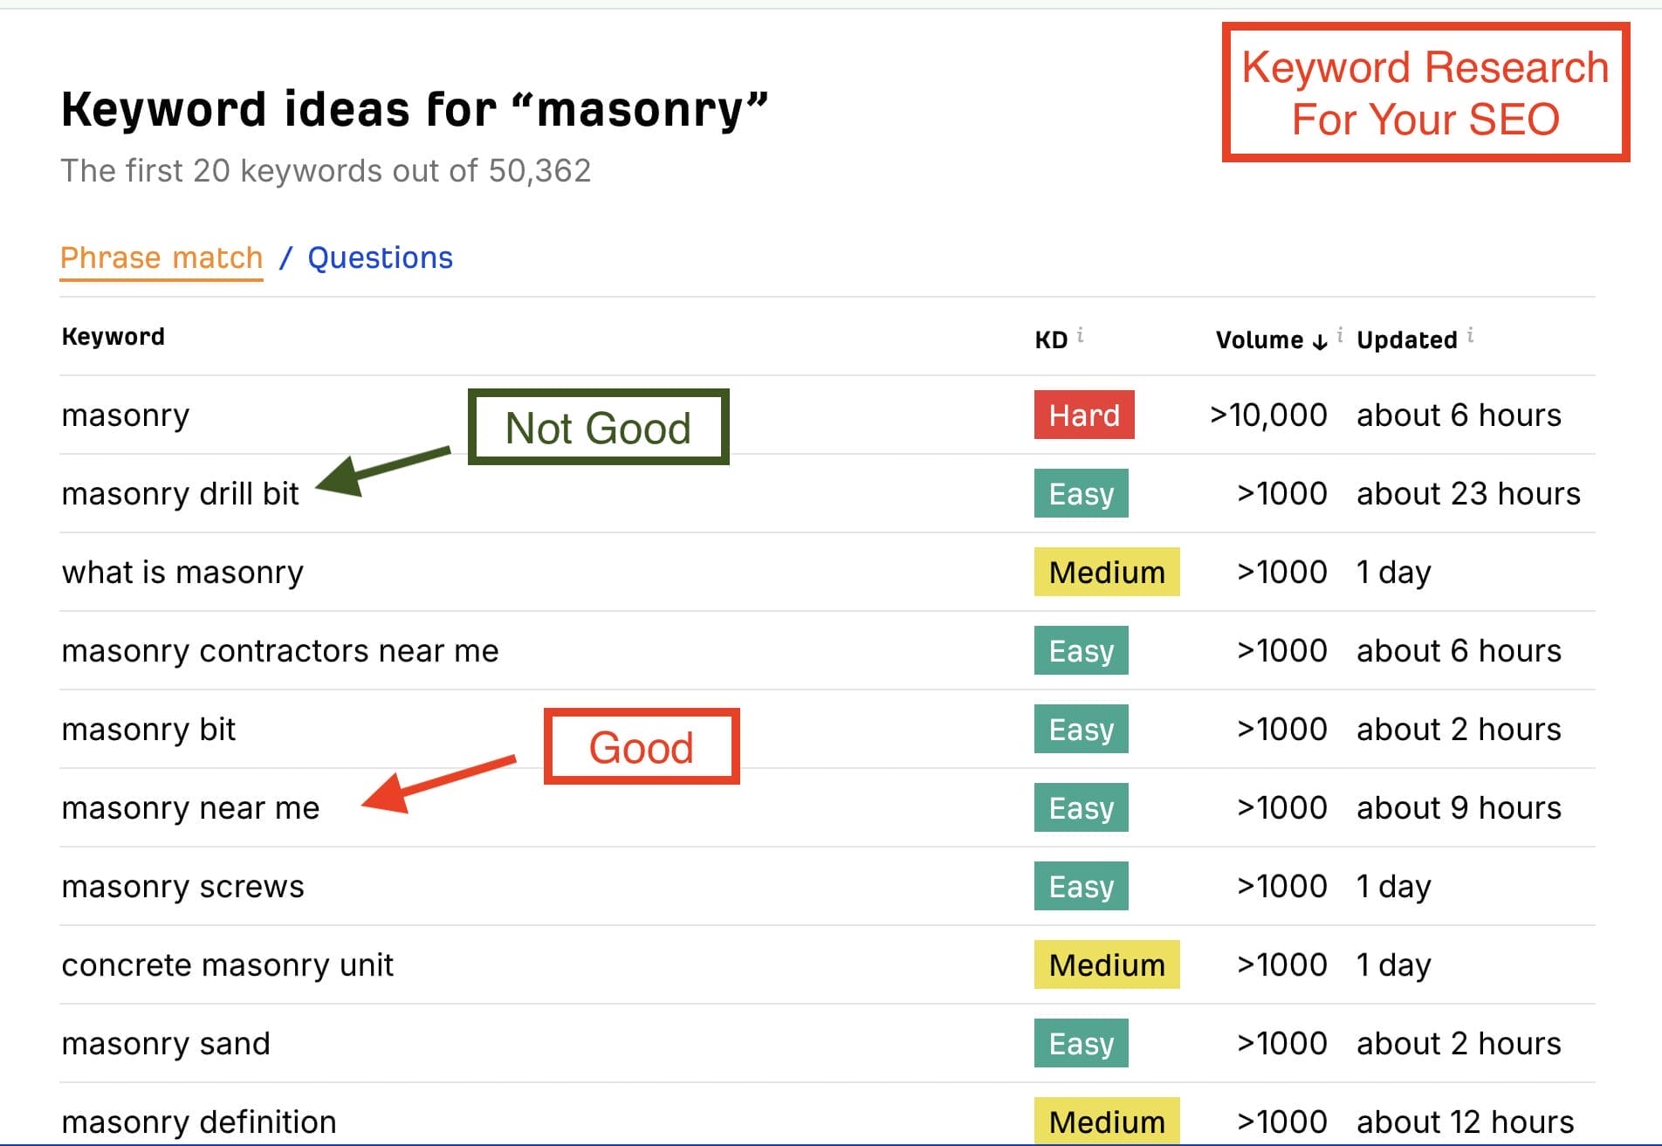1662x1146 pixels.
Task: Click the Easy badge beside masonry drill bit
Action: [x=1081, y=493]
